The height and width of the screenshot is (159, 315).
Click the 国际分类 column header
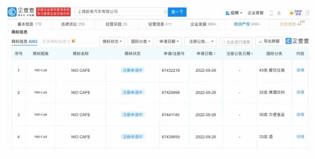pos(274,54)
